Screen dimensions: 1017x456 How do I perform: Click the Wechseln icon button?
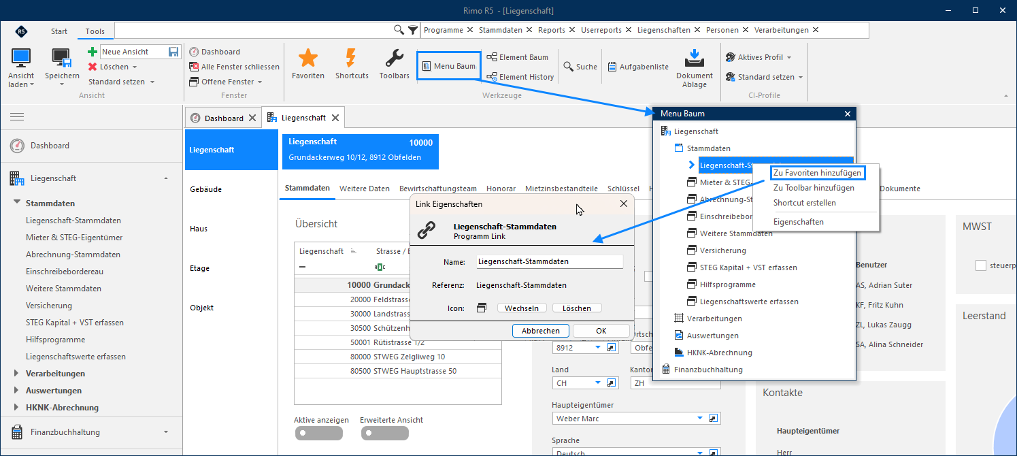click(522, 308)
